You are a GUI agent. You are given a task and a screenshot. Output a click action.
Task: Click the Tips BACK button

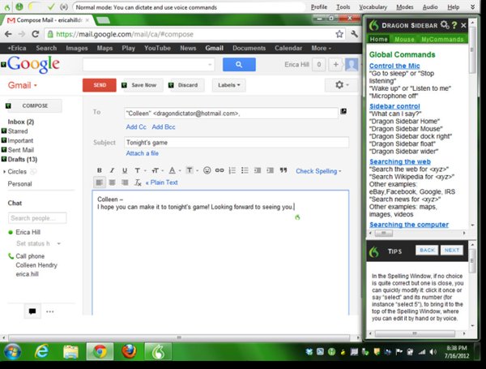[427, 250]
